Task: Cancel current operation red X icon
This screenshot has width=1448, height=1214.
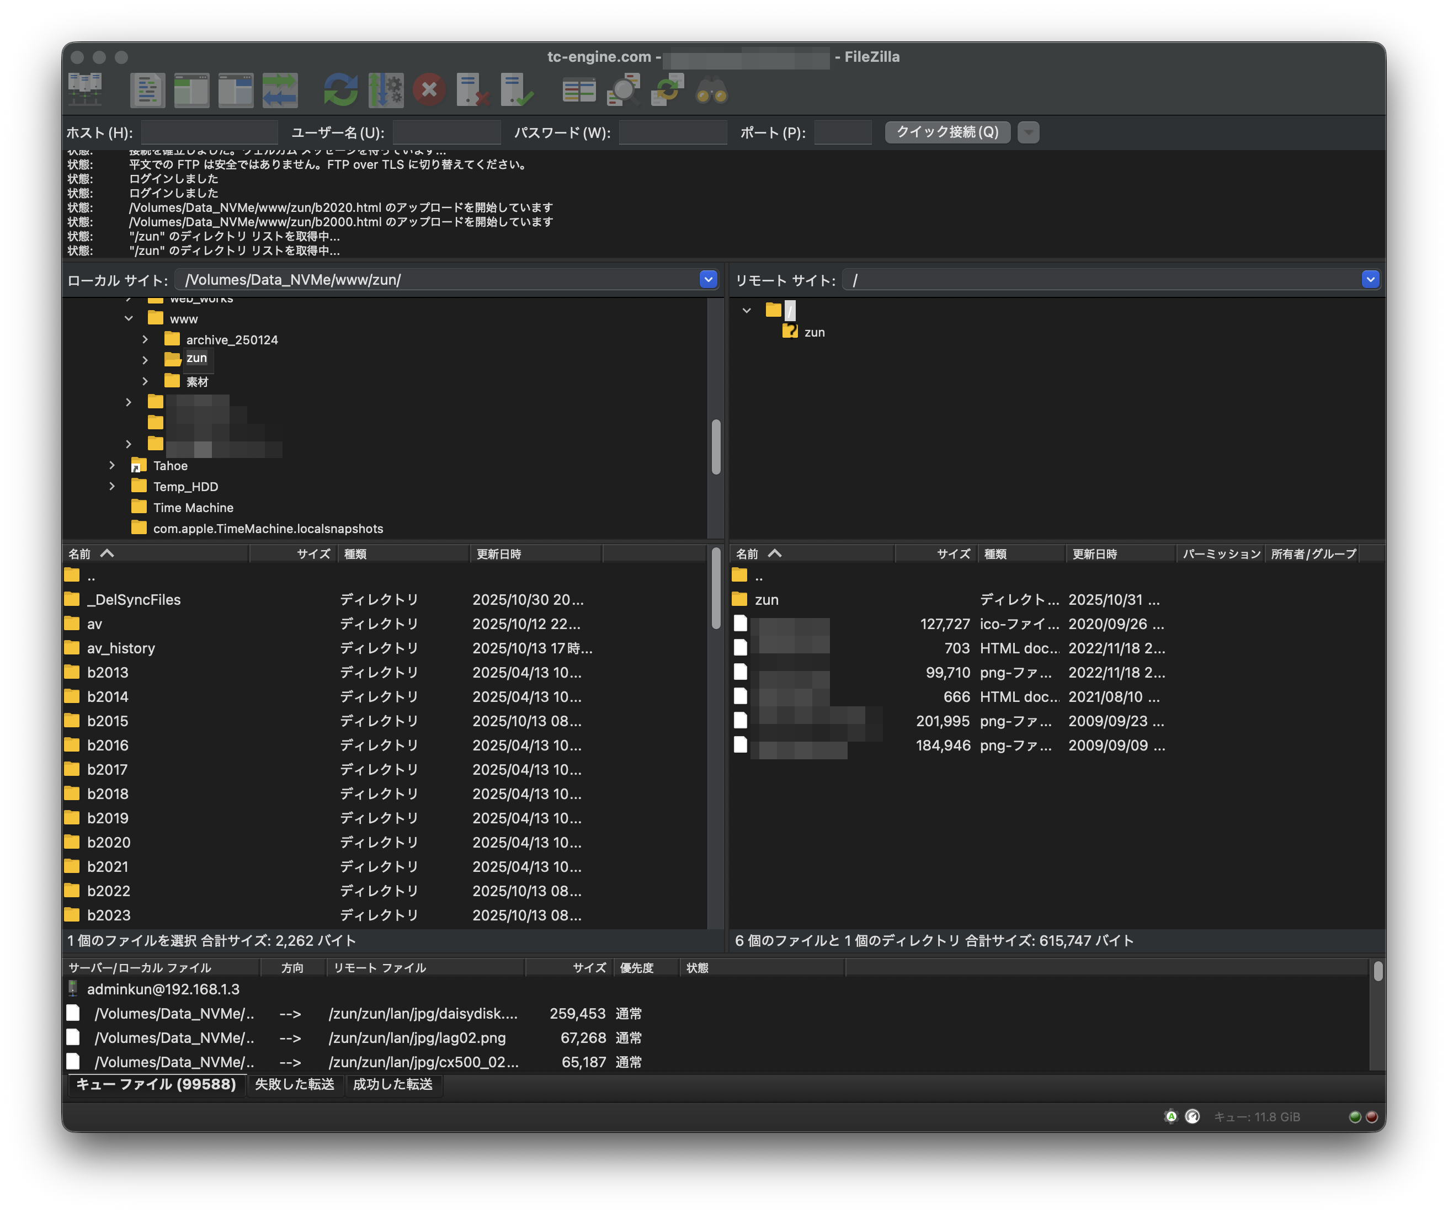Action: point(429,89)
